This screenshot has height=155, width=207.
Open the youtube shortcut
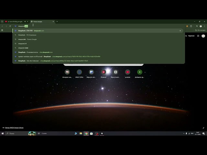point(127,73)
